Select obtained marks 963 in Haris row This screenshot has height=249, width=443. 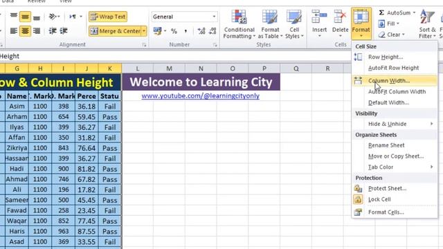[63, 231]
